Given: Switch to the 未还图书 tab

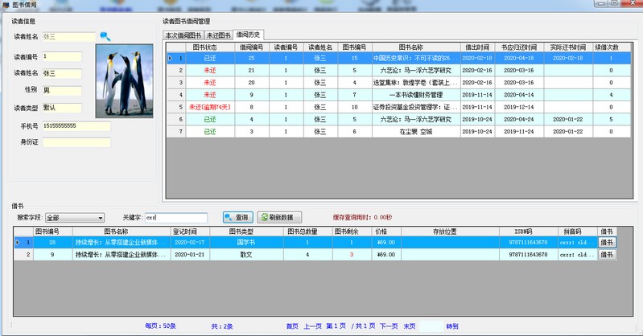Looking at the screenshot, I should pos(219,35).
